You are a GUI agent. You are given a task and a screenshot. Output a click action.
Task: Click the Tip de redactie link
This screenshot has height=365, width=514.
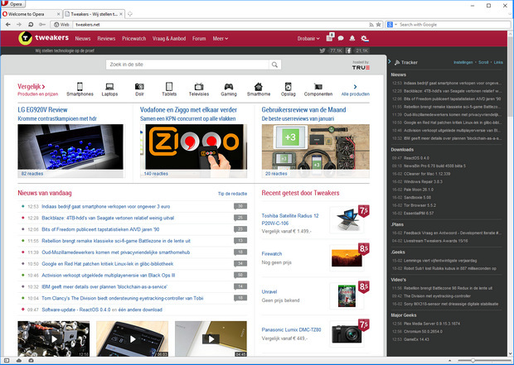click(x=232, y=194)
